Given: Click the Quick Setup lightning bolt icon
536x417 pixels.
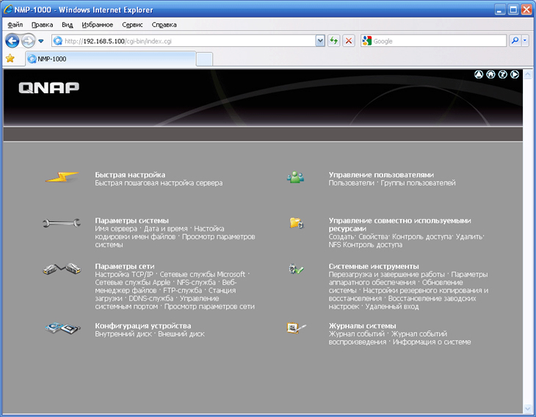Looking at the screenshot, I should (x=61, y=177).
